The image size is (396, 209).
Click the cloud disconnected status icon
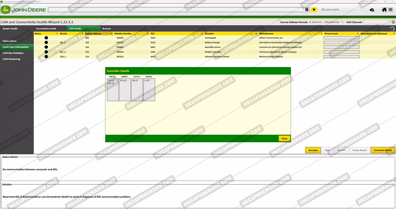(x=372, y=10)
